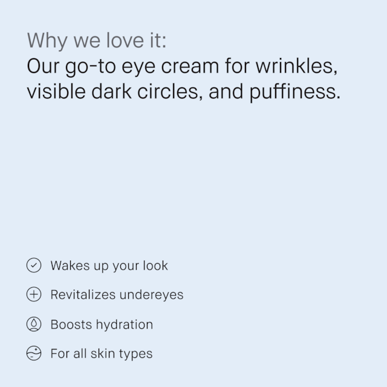Click the checkmark circle icon
Image resolution: width=387 pixels, height=387 pixels.
tap(34, 265)
